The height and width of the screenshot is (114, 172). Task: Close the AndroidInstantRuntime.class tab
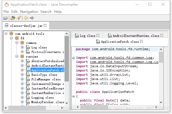[162, 35]
